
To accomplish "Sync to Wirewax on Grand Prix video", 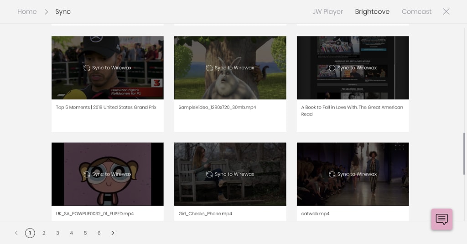I will point(108,68).
